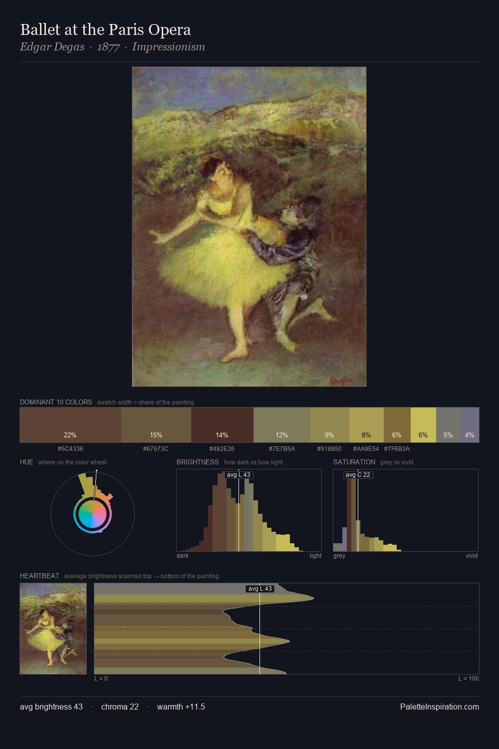This screenshot has height=749, width=499.
Task: Click the 'avg L 43' marker in heartbeat chart
Action: point(260,589)
